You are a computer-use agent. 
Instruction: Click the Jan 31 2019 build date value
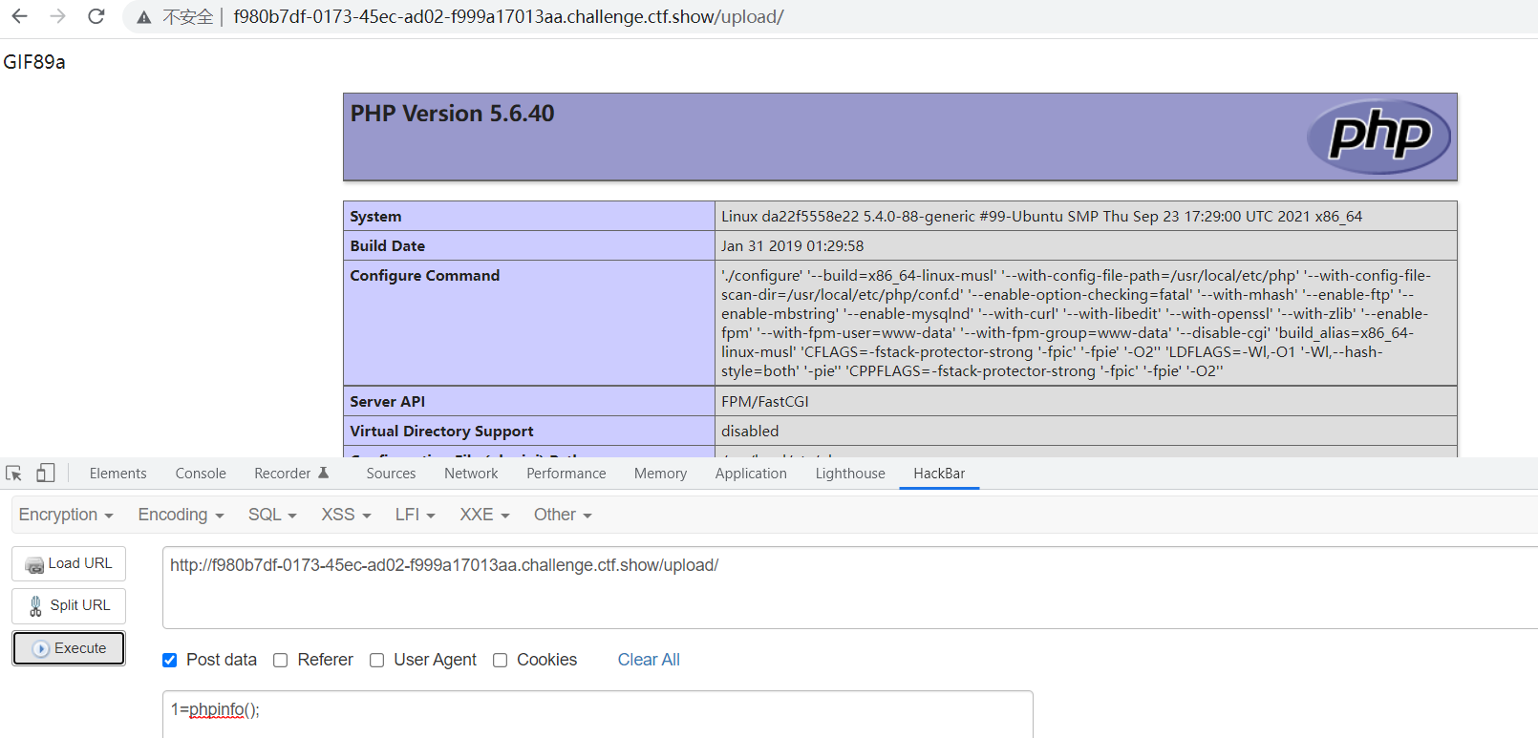pos(792,246)
